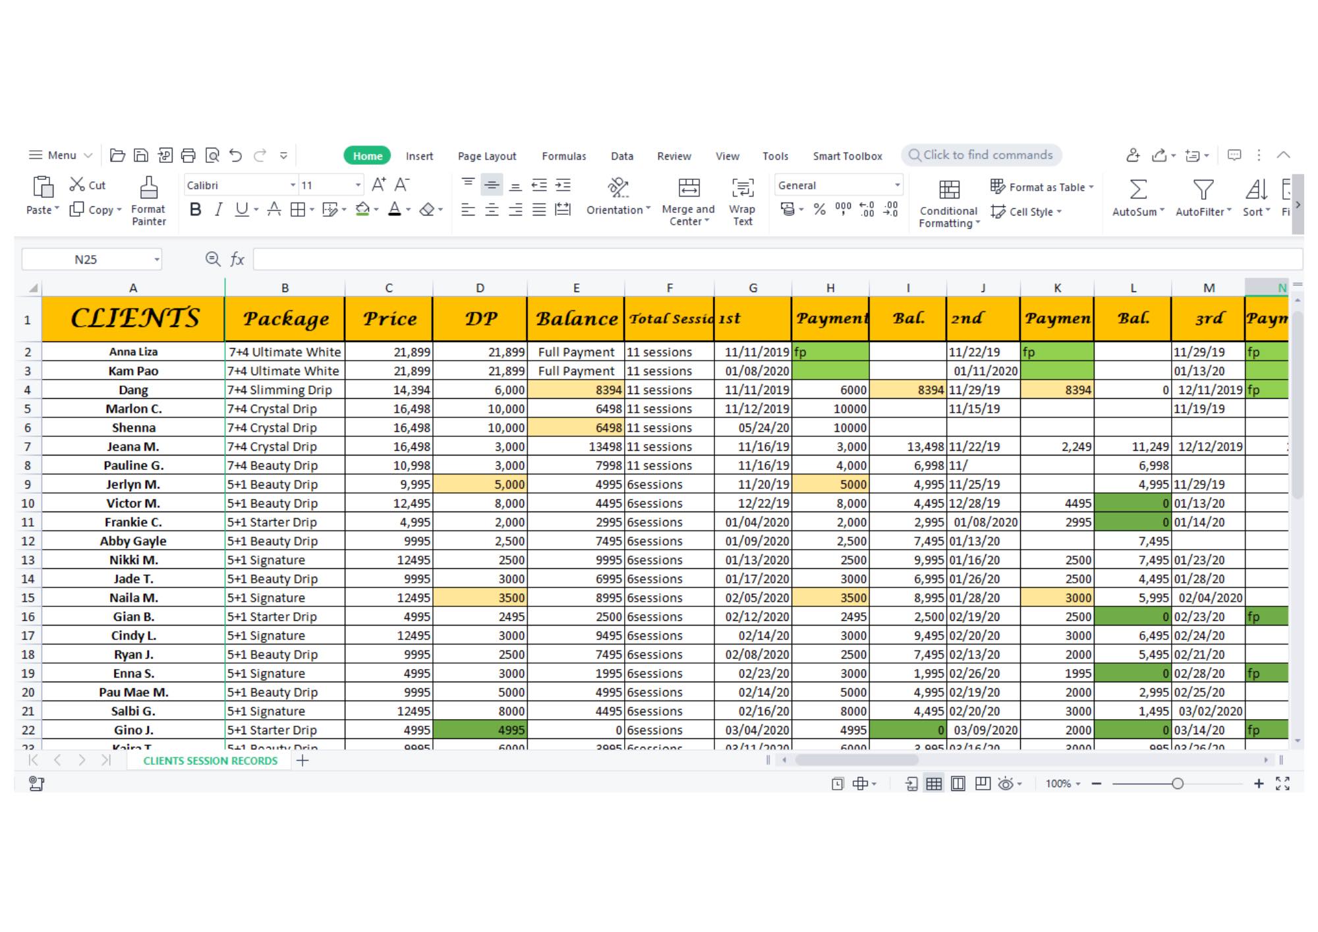Click the Orientation icon
Image resolution: width=1318 pixels, height=932 pixels.
(617, 188)
